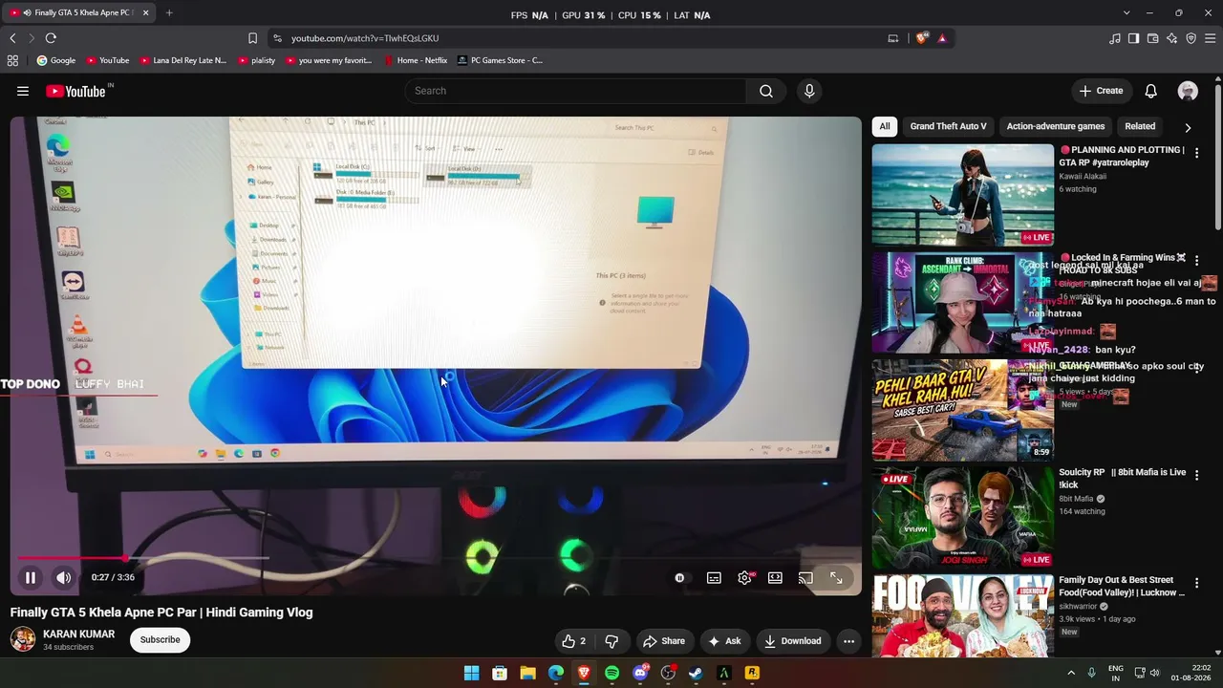Switch to theater mode

[775, 578]
